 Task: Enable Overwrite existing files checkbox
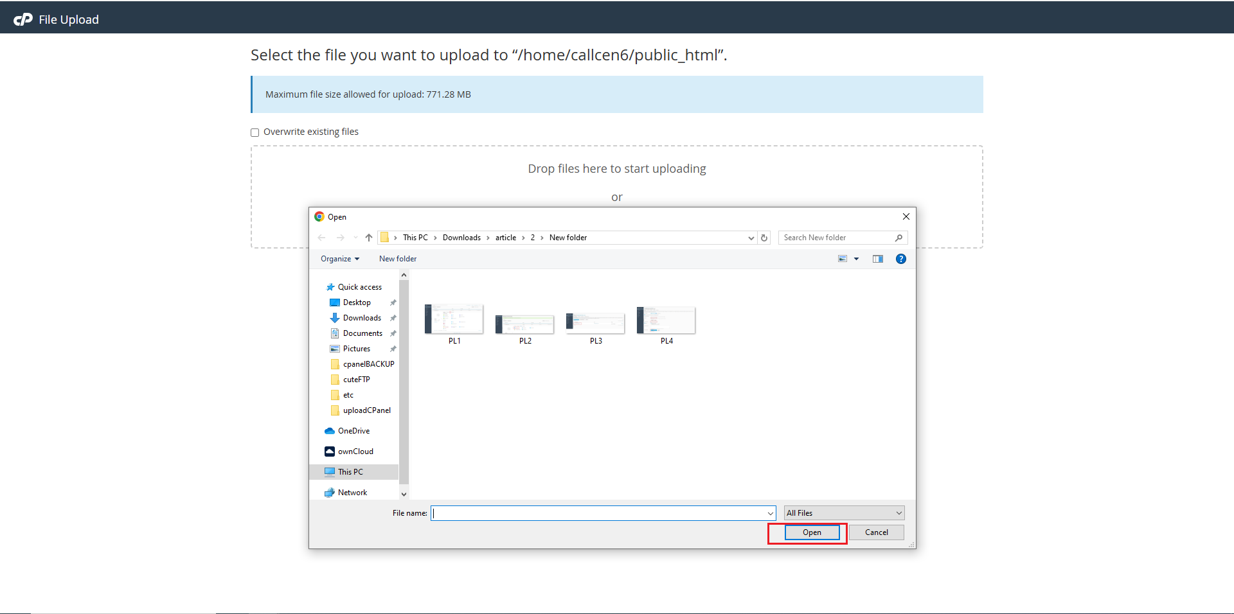pos(255,132)
